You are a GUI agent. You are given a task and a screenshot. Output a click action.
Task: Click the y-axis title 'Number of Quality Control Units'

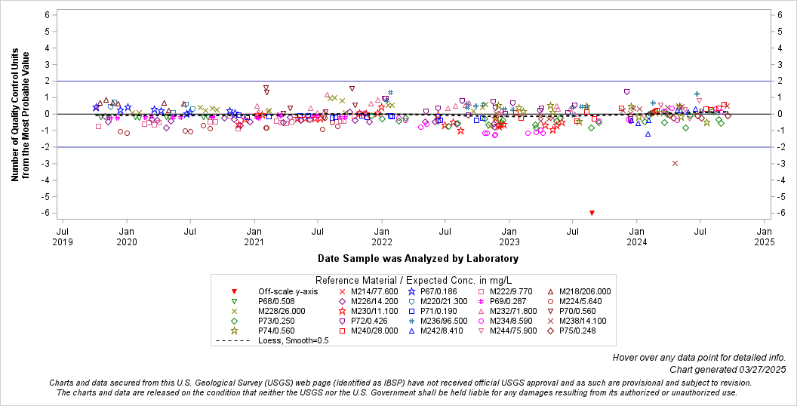tap(15, 115)
